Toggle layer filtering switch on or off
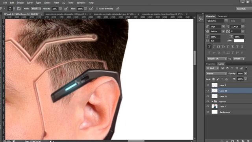Viewport: 252px width, 142px height. click(246, 68)
